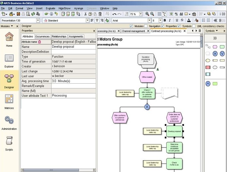Switch to the Assignments tab
Image resolution: width=227 pixels, height=172 pixels.
(x=76, y=36)
